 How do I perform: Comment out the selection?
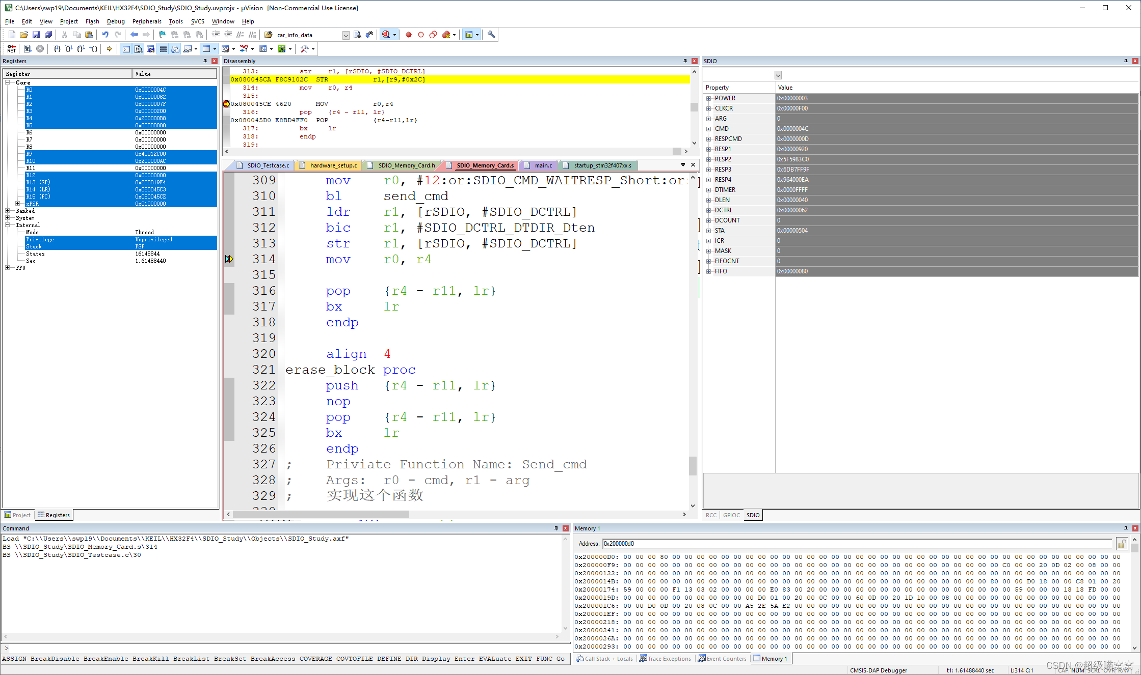[240, 35]
